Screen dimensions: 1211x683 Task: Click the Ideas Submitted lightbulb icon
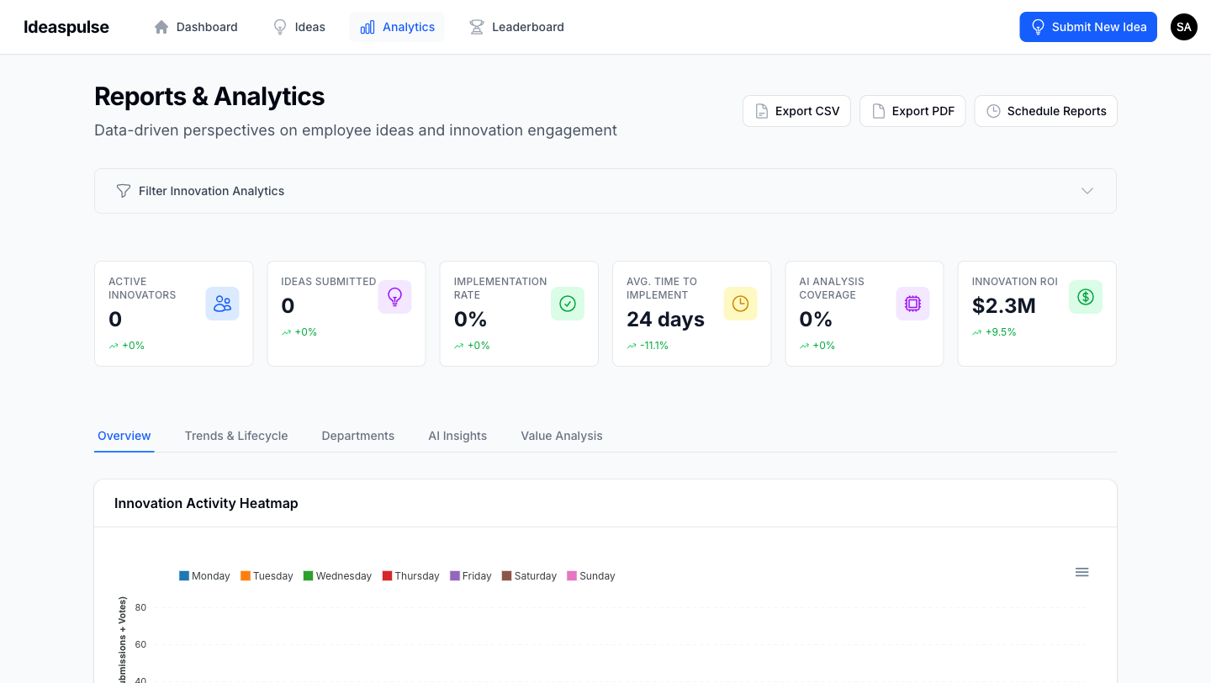coord(394,297)
